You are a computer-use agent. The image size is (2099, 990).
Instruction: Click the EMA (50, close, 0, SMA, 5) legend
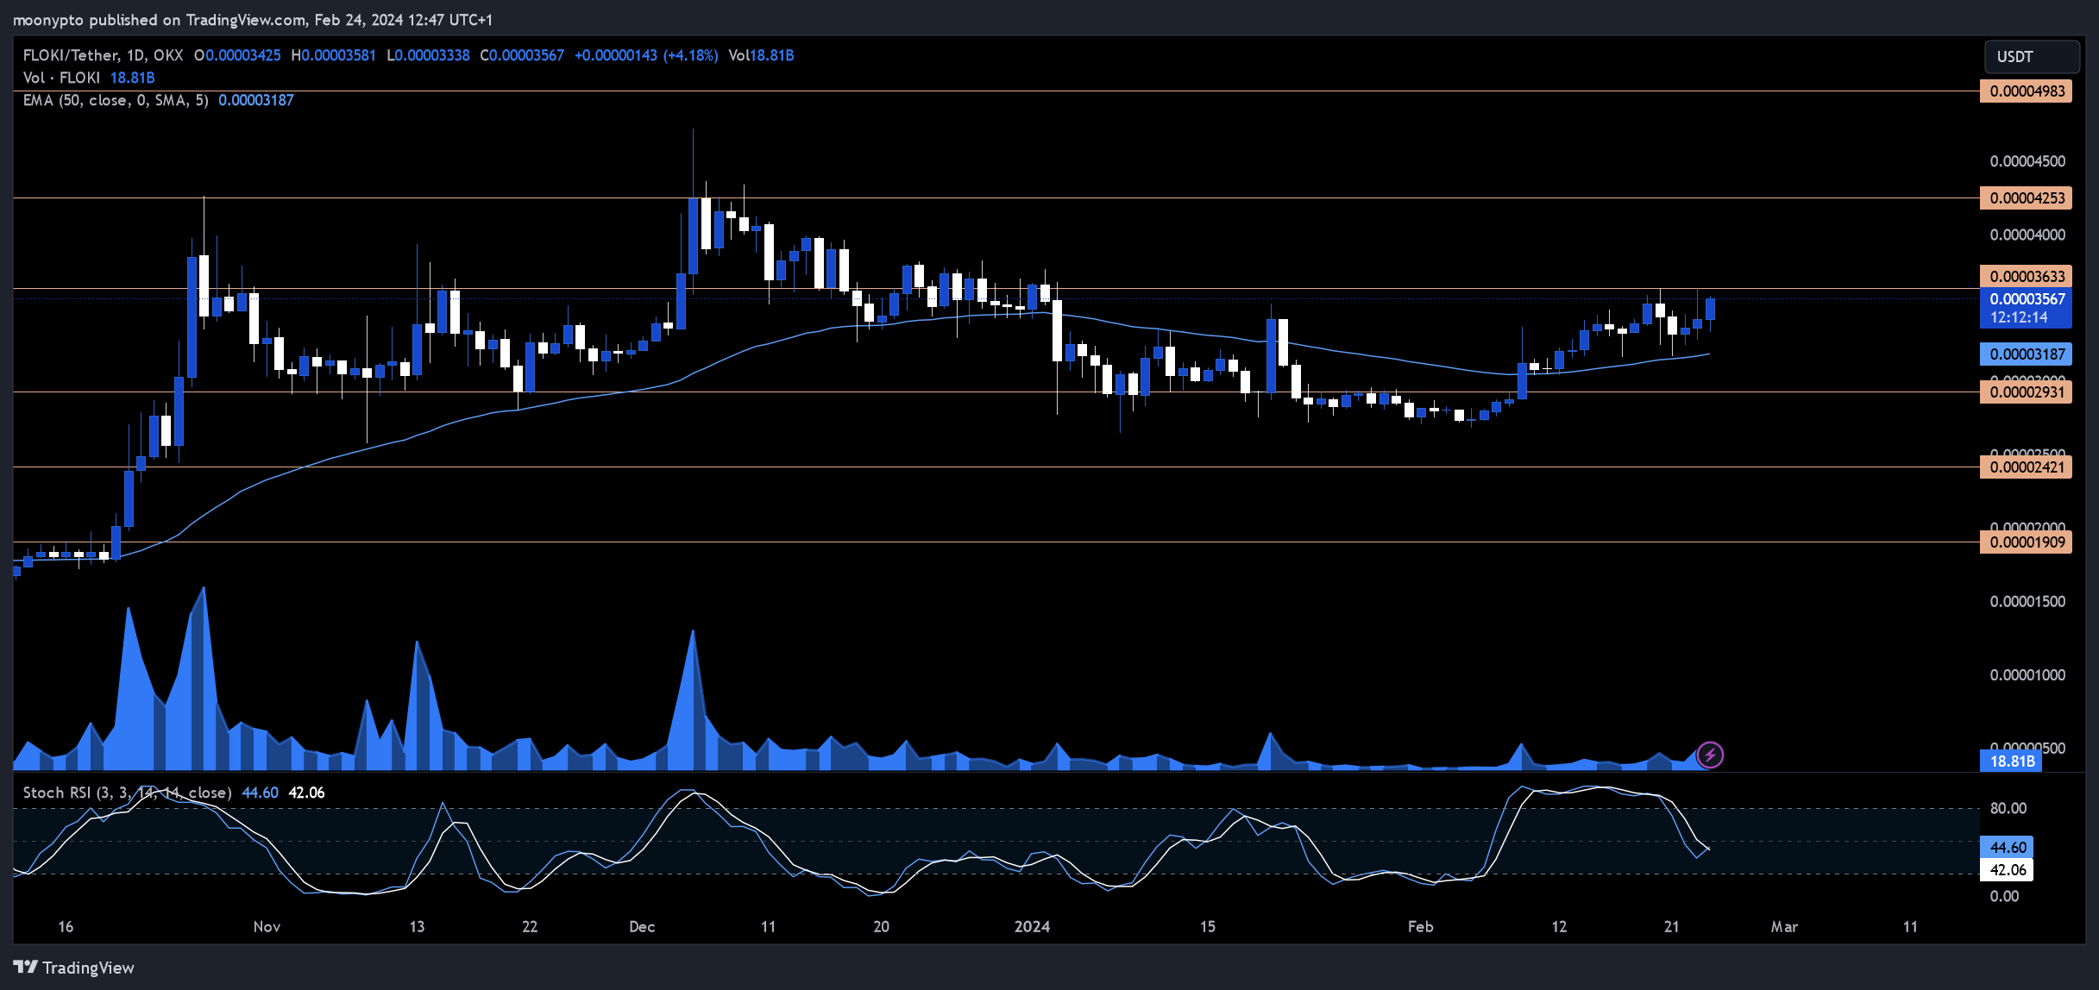coord(116,100)
